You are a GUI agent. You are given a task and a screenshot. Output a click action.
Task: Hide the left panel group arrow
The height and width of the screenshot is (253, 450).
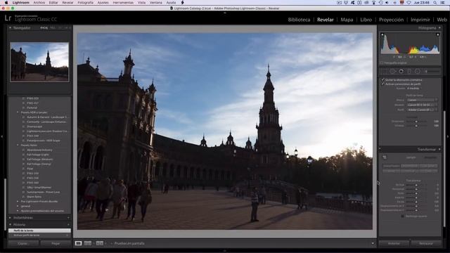[x=1, y=136]
